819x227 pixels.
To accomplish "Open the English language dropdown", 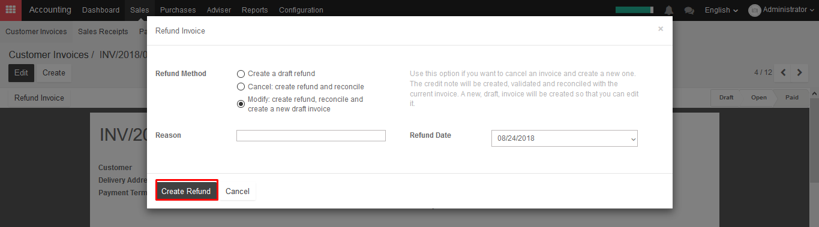I will point(721,10).
